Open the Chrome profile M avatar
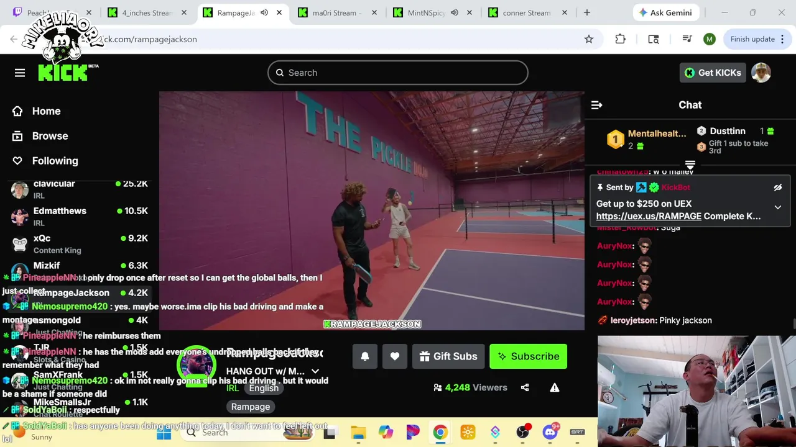This screenshot has width=796, height=447. point(710,39)
